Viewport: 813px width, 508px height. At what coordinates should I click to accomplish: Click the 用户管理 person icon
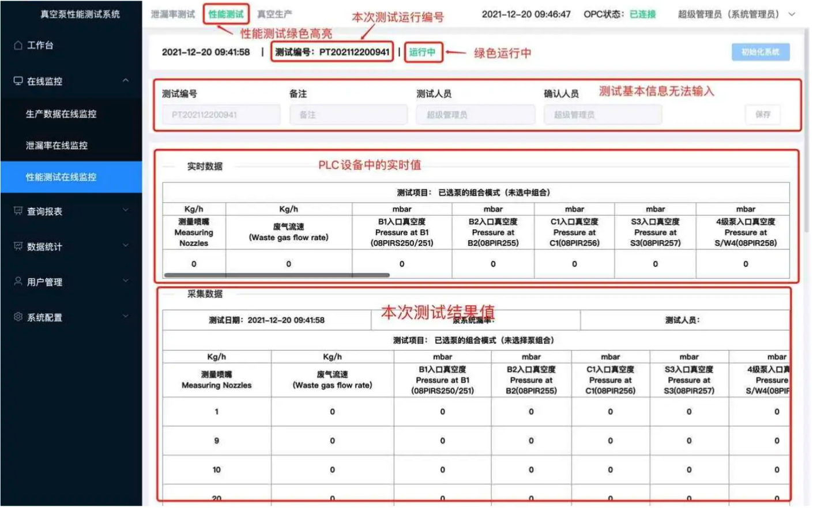tap(18, 281)
